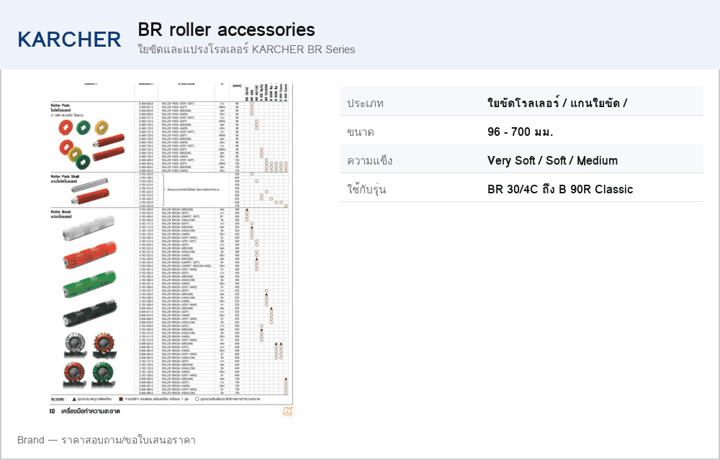This screenshot has width=720, height=460.
Task: Click the ใช้กับรุ่น label row
Action: (x=366, y=189)
